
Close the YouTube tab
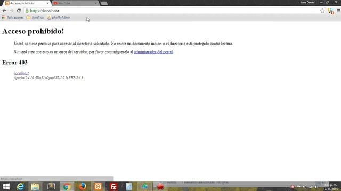click(x=96, y=3)
